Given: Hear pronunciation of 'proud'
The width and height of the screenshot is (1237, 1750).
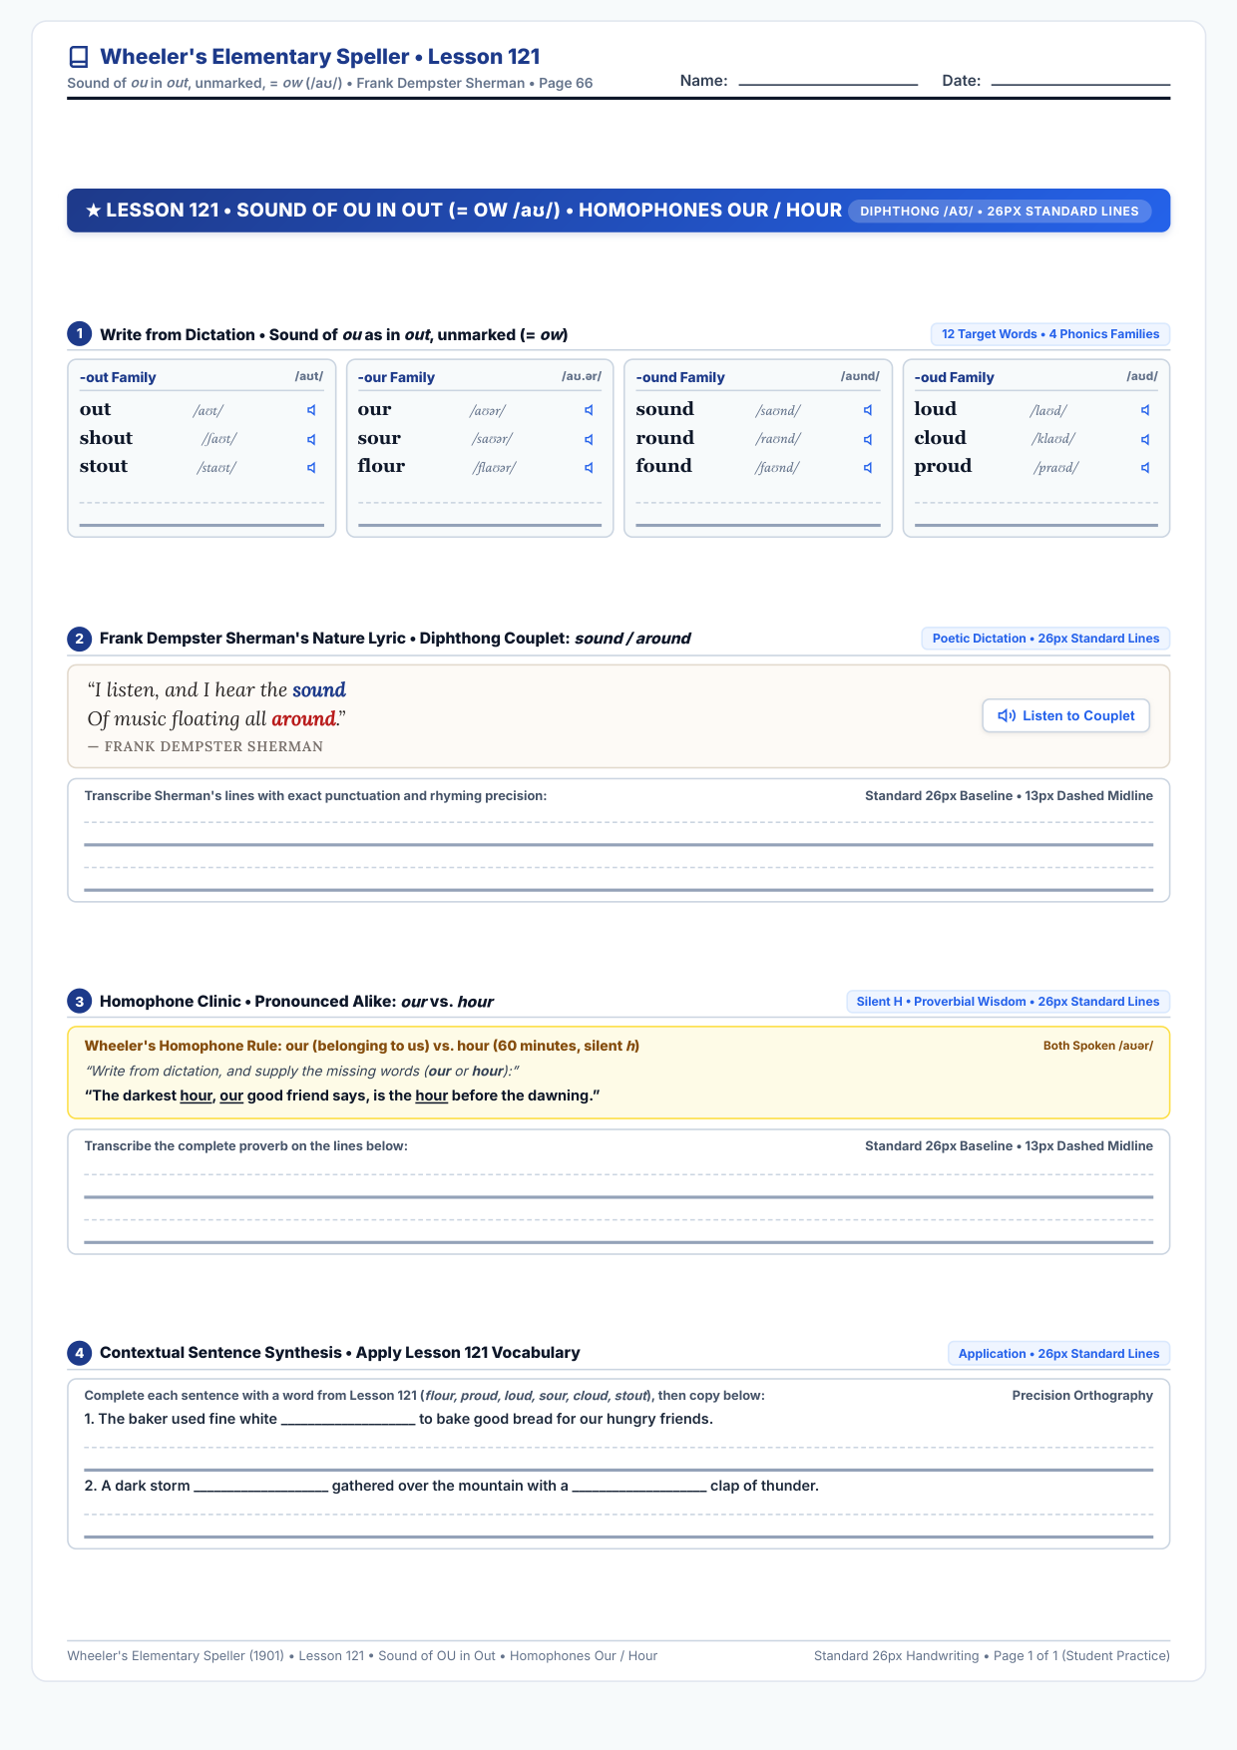Looking at the screenshot, I should pos(1145,467).
